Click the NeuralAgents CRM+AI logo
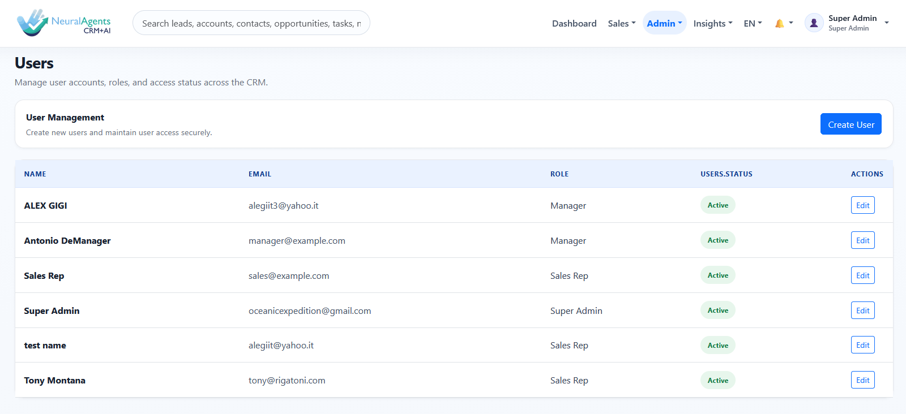906x414 pixels. 64,23
